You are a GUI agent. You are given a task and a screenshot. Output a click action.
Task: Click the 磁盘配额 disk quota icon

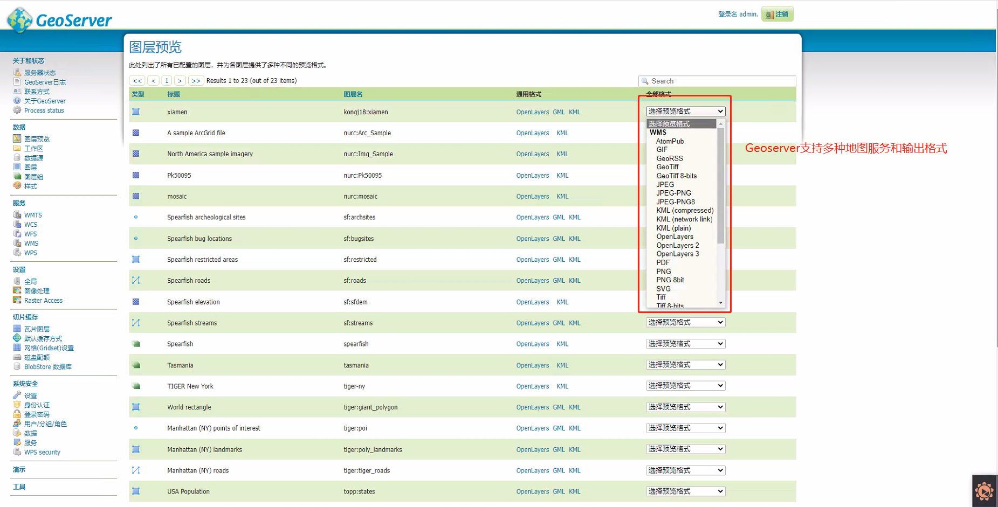[x=18, y=357]
